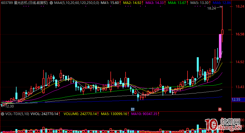
Task: Click the 12.30 low price annotation
Action: [10, 106]
